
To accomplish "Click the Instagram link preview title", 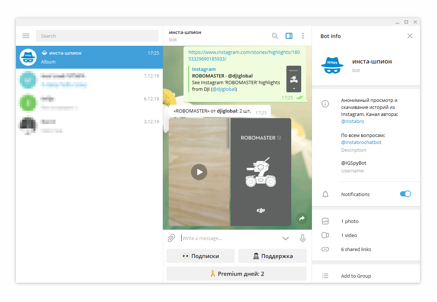I will pos(204,69).
